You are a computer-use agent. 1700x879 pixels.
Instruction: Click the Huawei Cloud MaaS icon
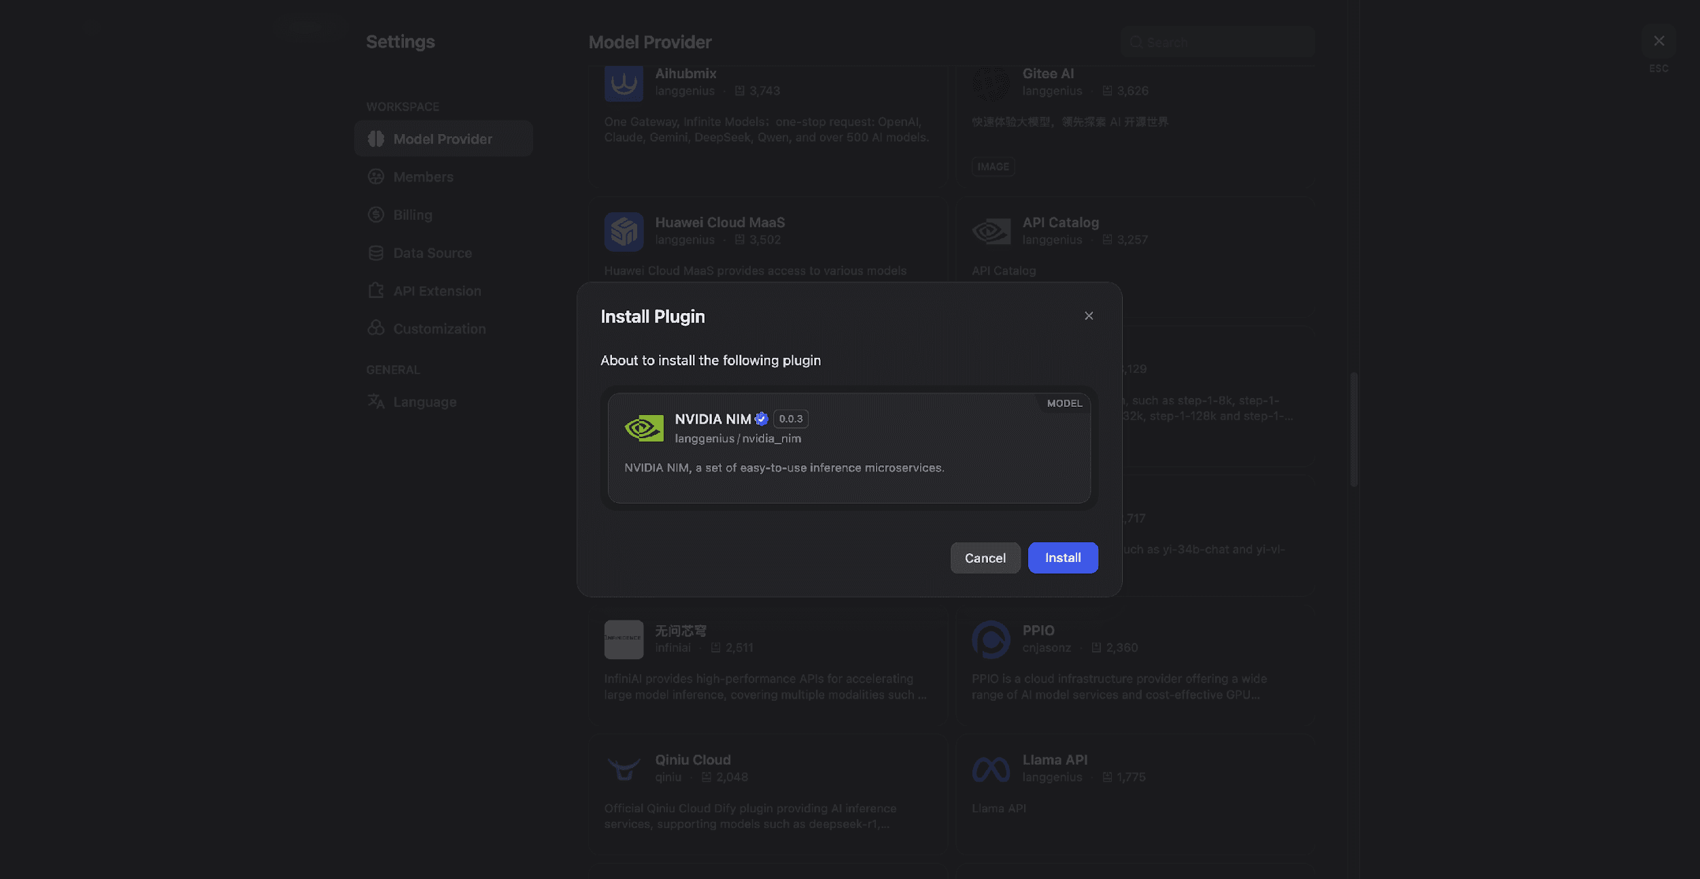[624, 232]
